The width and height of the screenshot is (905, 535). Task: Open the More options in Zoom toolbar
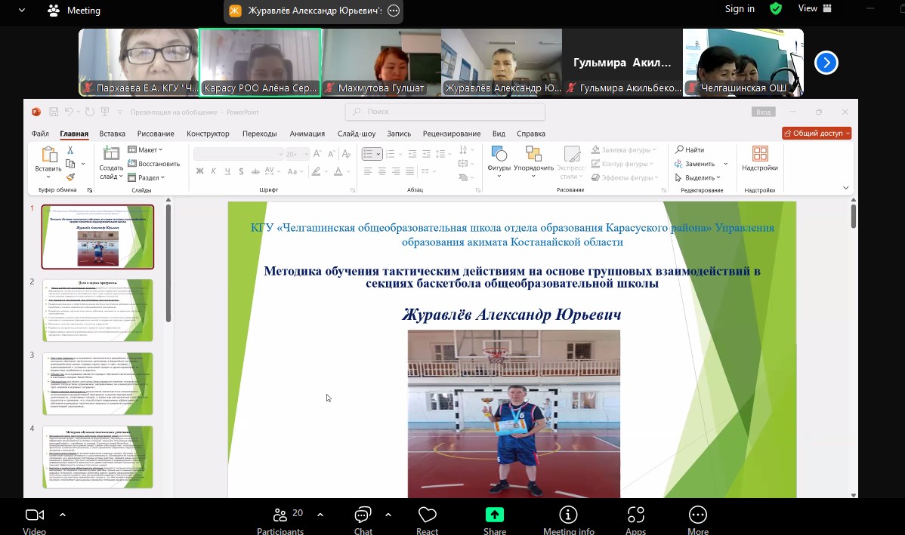coord(697,515)
